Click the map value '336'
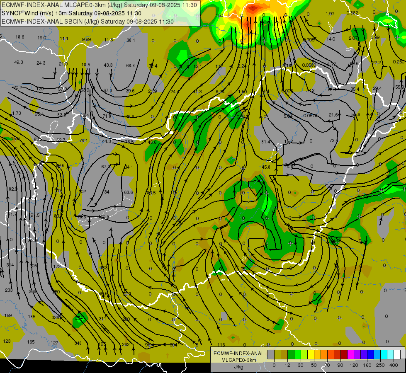The image size is (406, 373). 56,317
